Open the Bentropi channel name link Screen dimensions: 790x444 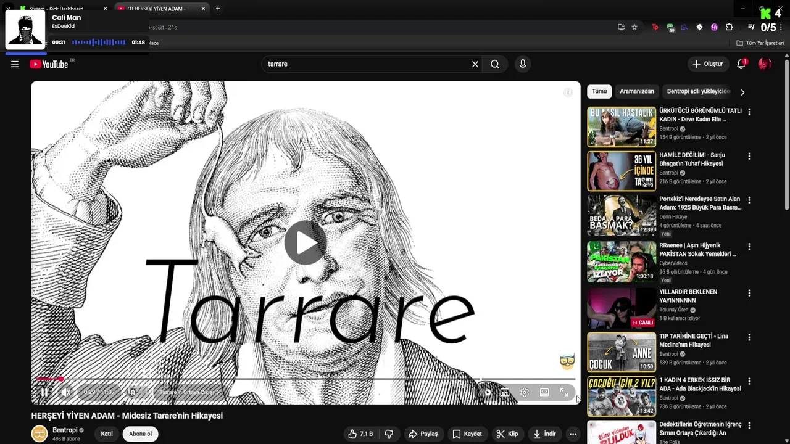point(65,430)
